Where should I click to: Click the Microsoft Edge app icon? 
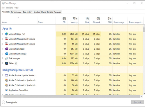(6, 34)
